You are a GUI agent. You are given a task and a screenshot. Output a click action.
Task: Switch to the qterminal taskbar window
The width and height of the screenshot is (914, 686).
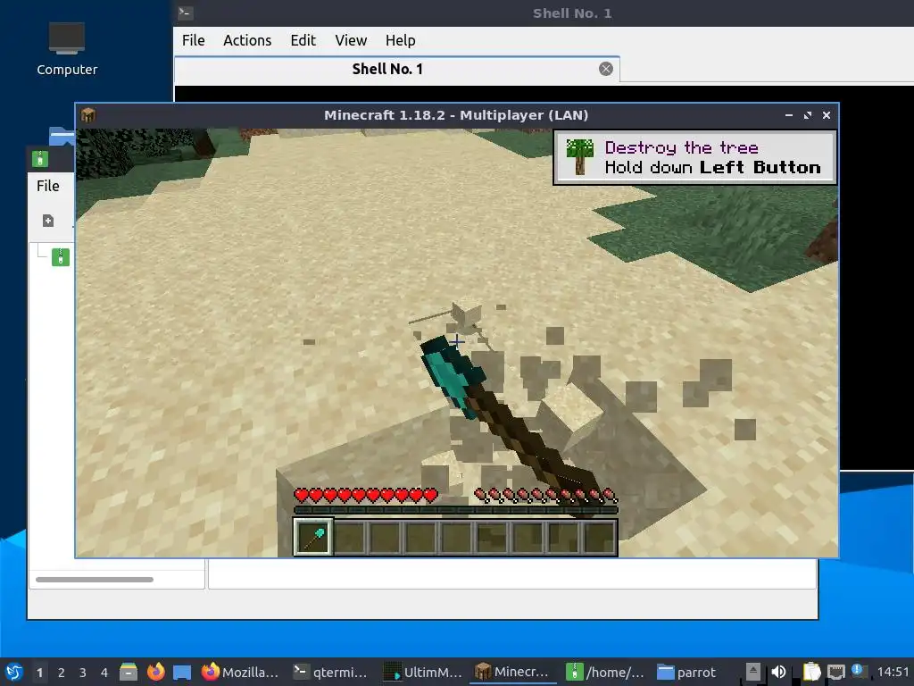pos(330,672)
